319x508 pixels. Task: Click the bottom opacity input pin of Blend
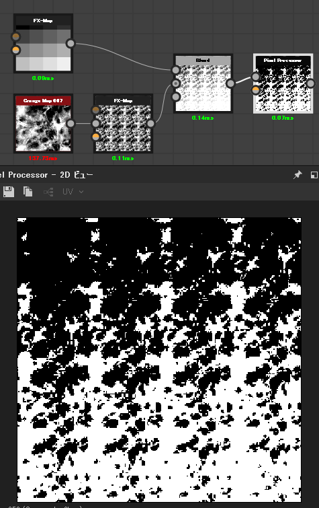[x=176, y=96]
